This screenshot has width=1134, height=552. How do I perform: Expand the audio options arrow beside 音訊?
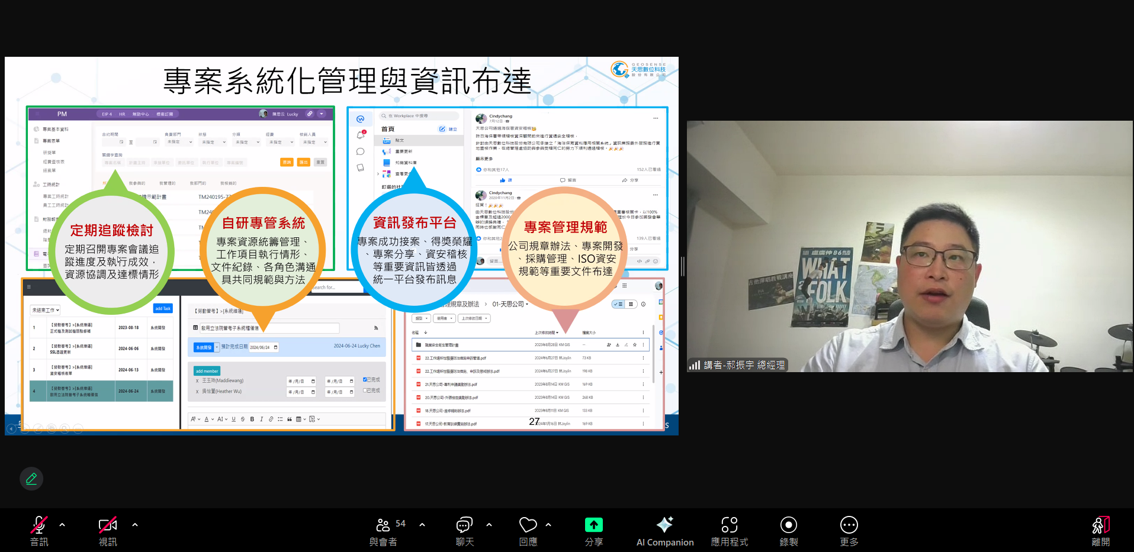[62, 525]
